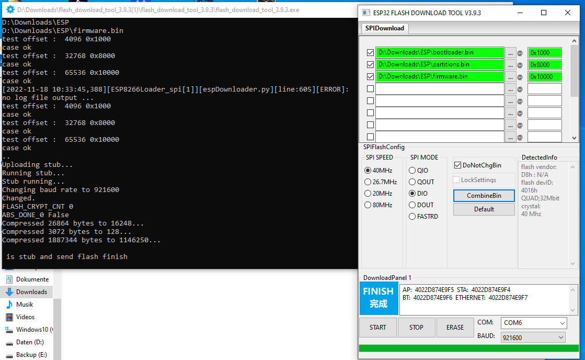Open the BAUD rate dropdown showing 921600
Screen dimensions: 585x360
(533, 337)
